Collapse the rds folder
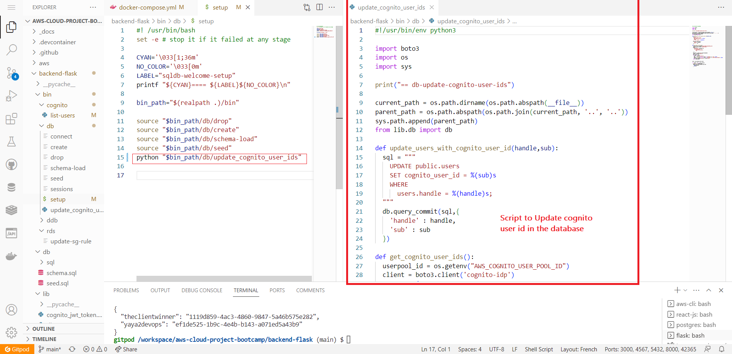Viewport: 732px width, 354px height. [x=63, y=231]
